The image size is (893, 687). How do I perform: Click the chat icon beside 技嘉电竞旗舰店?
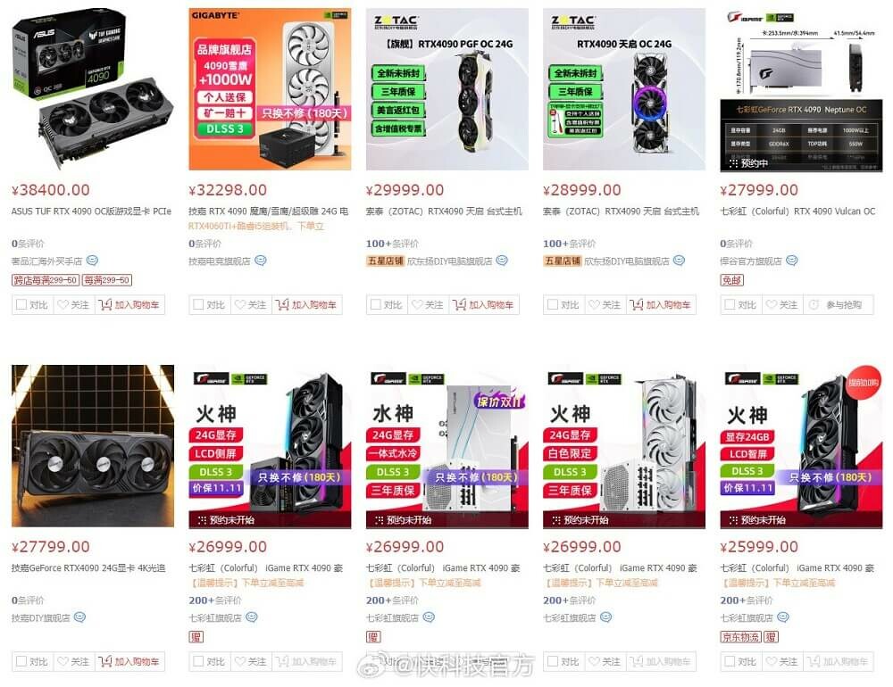[260, 261]
